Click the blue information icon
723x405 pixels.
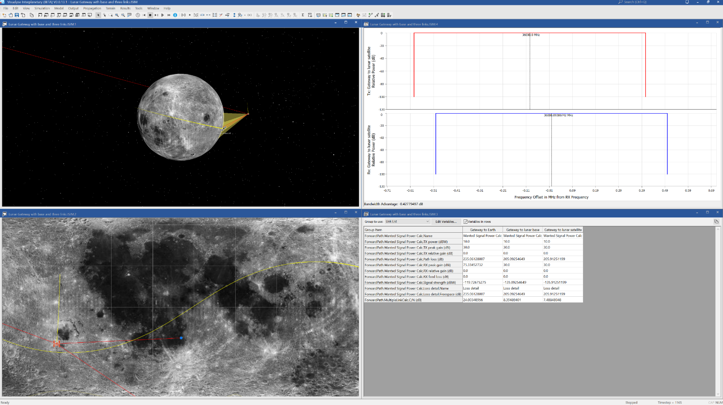pos(175,15)
